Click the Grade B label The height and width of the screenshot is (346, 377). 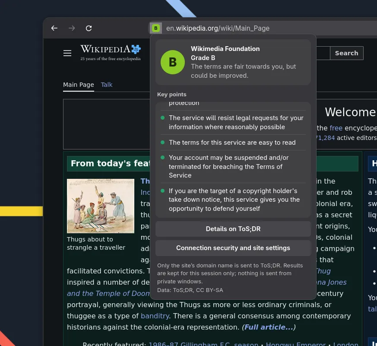tap(203, 58)
